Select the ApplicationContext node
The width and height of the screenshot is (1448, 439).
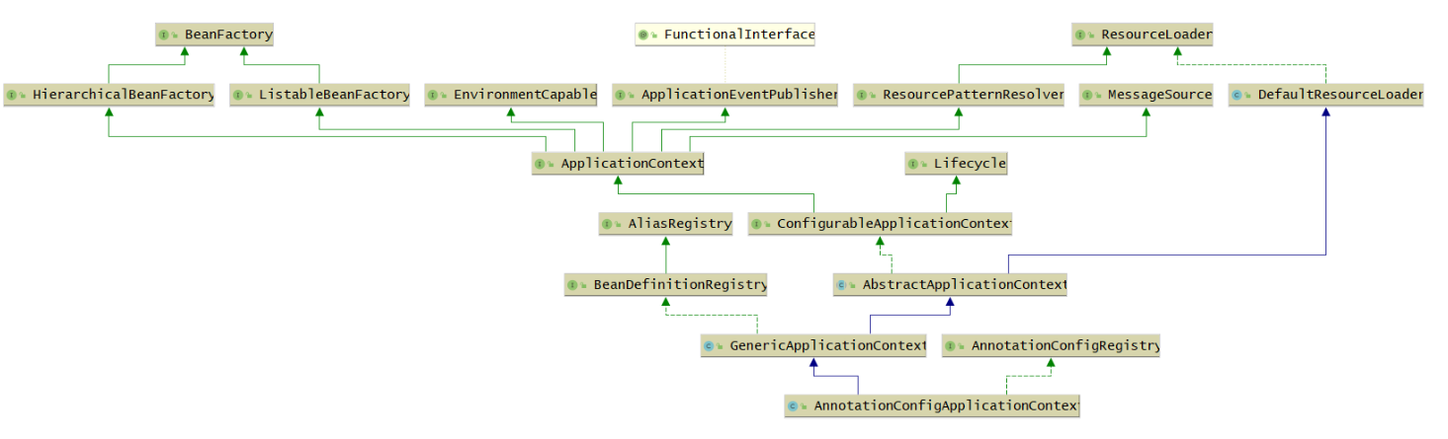pos(618,164)
